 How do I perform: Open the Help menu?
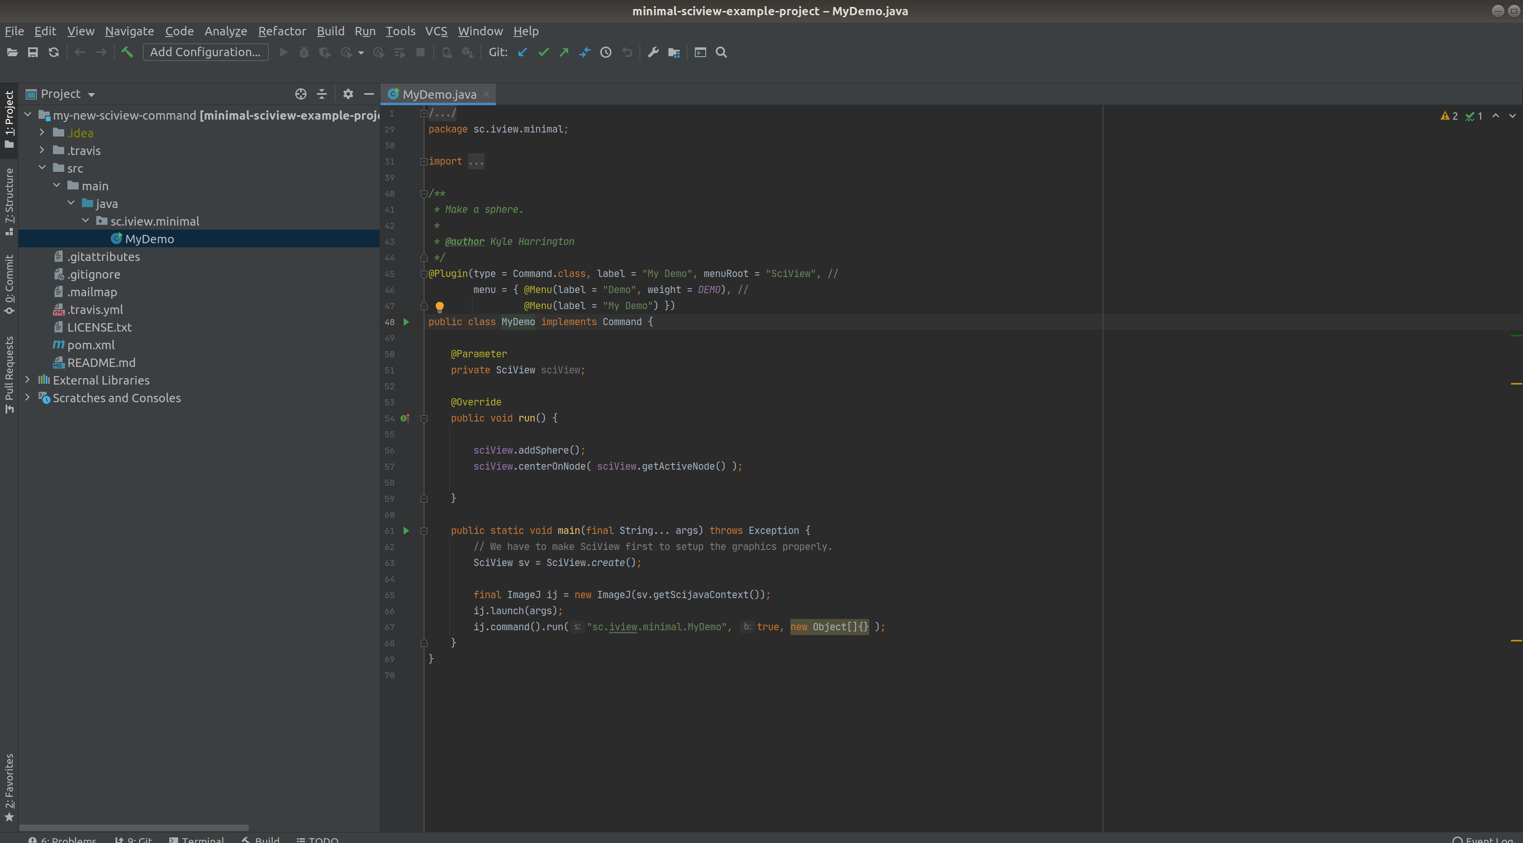[526, 31]
